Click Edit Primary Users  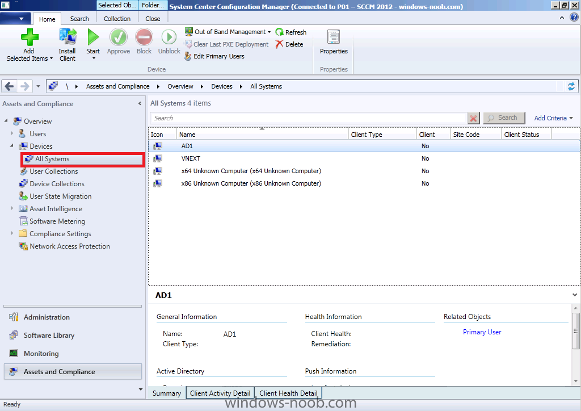(x=214, y=56)
